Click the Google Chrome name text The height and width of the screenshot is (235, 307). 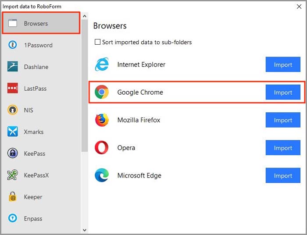[x=140, y=92]
